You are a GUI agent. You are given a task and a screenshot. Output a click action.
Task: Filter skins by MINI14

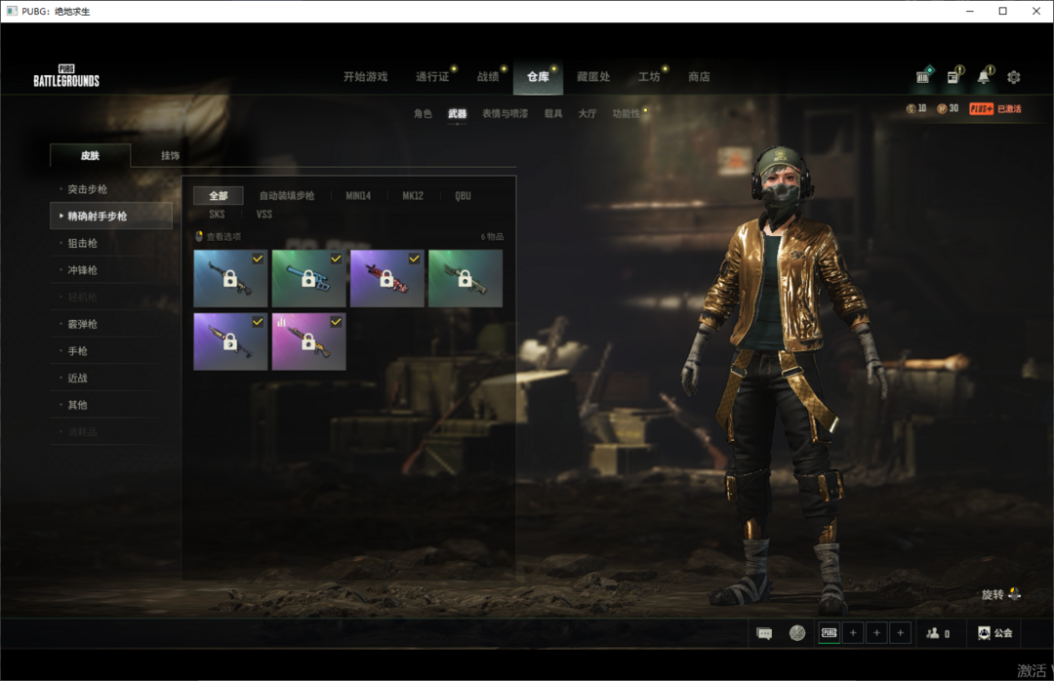[358, 196]
